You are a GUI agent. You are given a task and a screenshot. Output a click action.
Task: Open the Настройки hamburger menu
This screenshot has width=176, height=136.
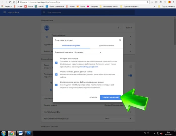(5, 12)
